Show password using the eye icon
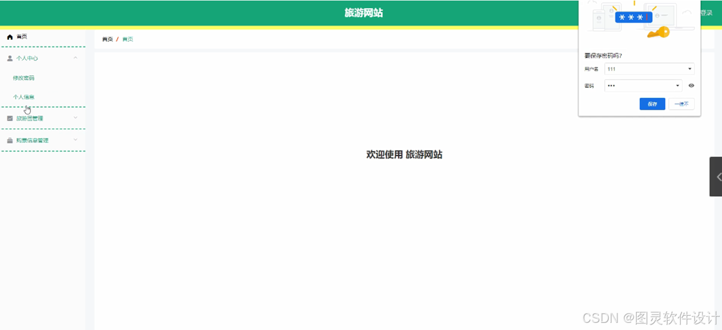Viewport: 722px width, 330px height. 691,86
